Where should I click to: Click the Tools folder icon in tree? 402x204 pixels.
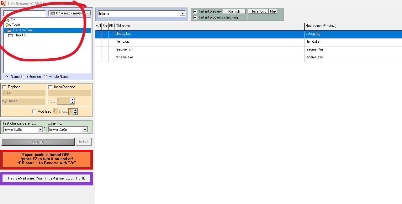8,25
